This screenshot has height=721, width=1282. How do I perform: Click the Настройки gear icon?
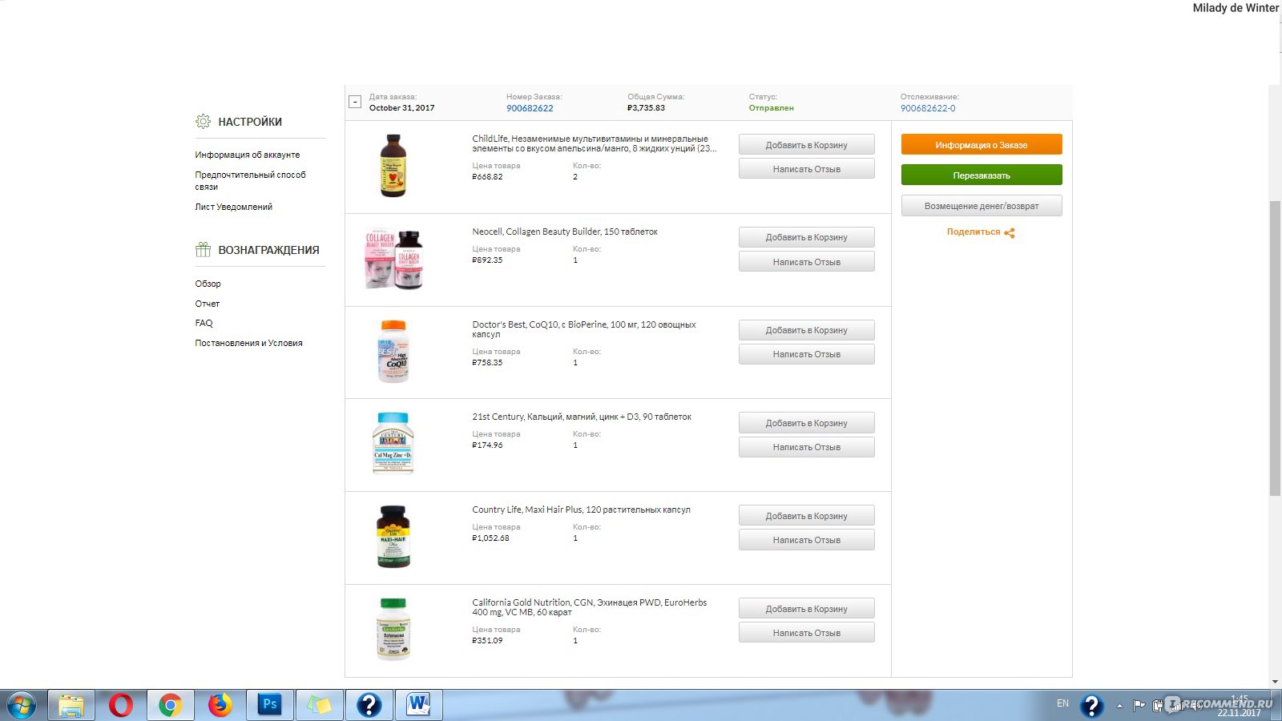pos(203,122)
